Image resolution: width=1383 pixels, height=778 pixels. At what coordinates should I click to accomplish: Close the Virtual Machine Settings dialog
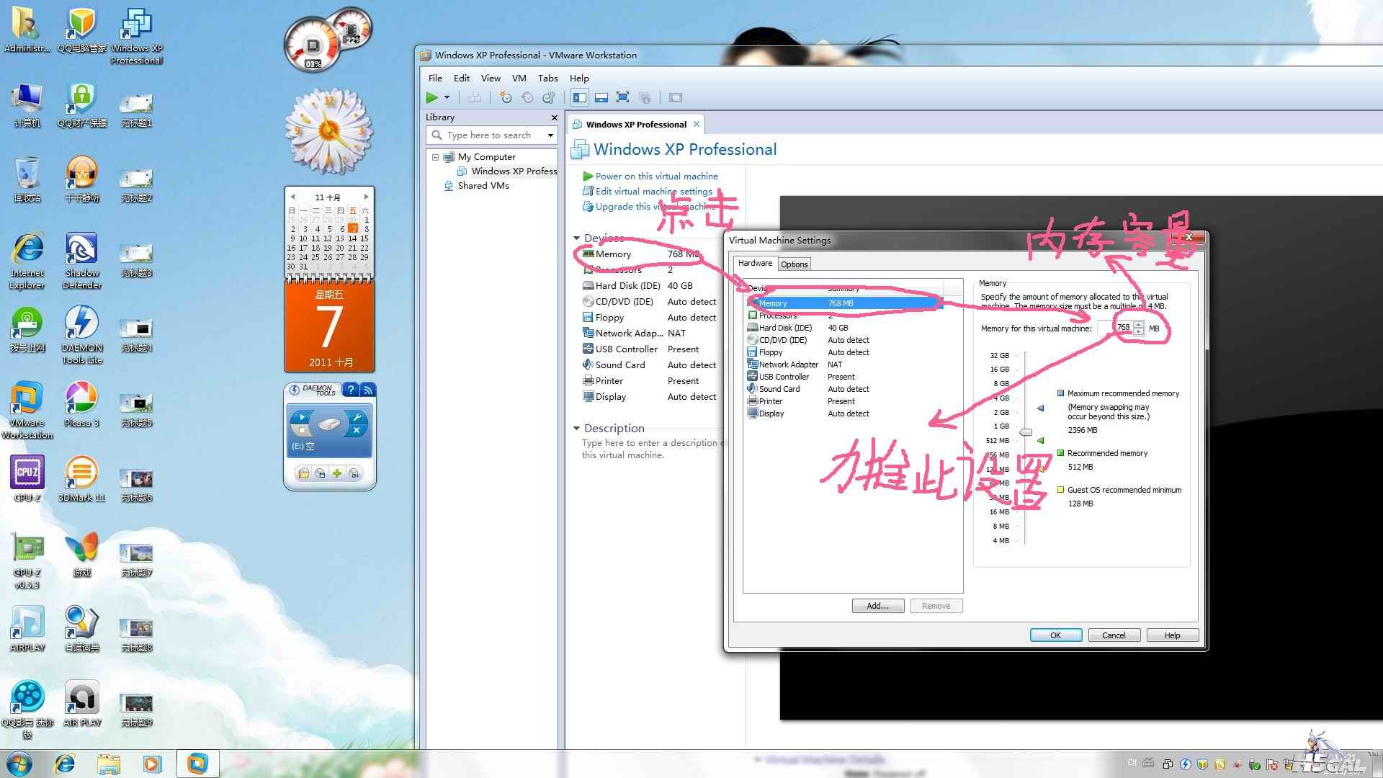1189,237
